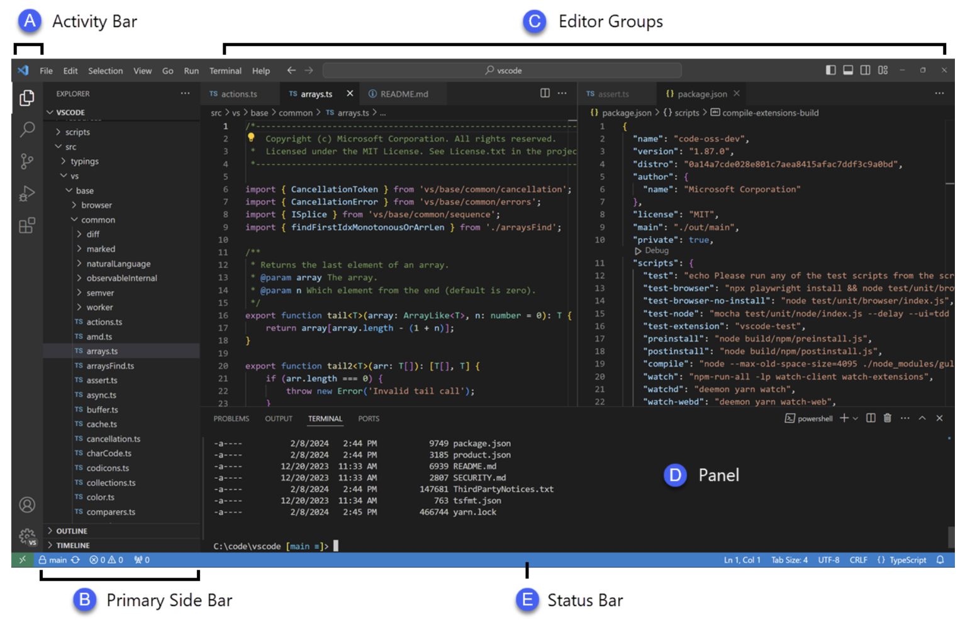Viewport: 970px width, 623px height.
Task: Open the Explorer view in activity bar
Action: click(x=26, y=98)
